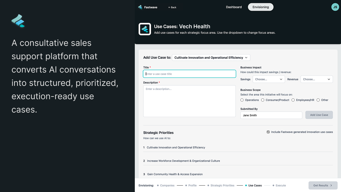Click the Vech Health use cases logo tile
This screenshot has height=192, width=341.
(145, 29)
